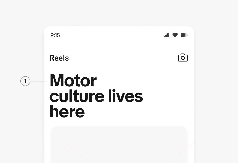Tap the battery level icon
The image size is (238, 163).
(184, 35)
